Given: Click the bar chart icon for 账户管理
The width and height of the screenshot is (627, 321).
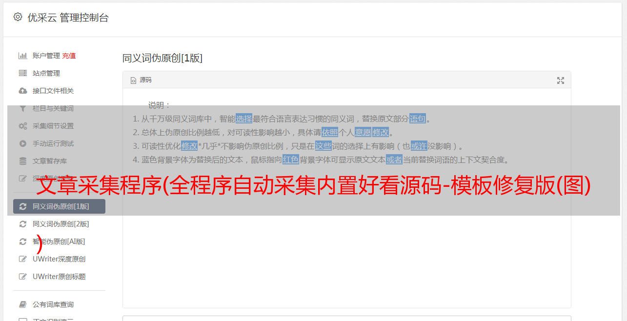Looking at the screenshot, I should 22,56.
